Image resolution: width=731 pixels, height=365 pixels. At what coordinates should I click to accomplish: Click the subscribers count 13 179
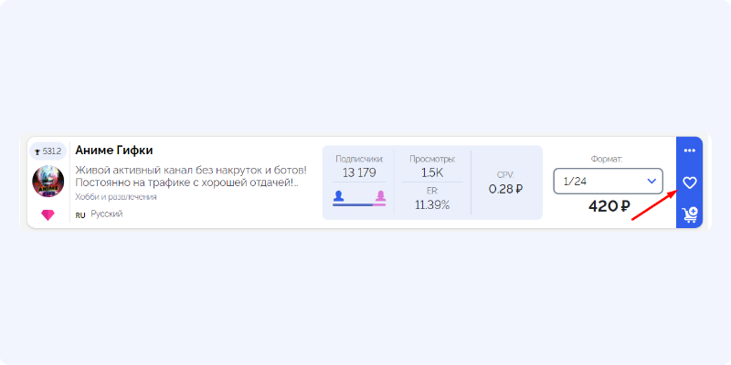(359, 172)
